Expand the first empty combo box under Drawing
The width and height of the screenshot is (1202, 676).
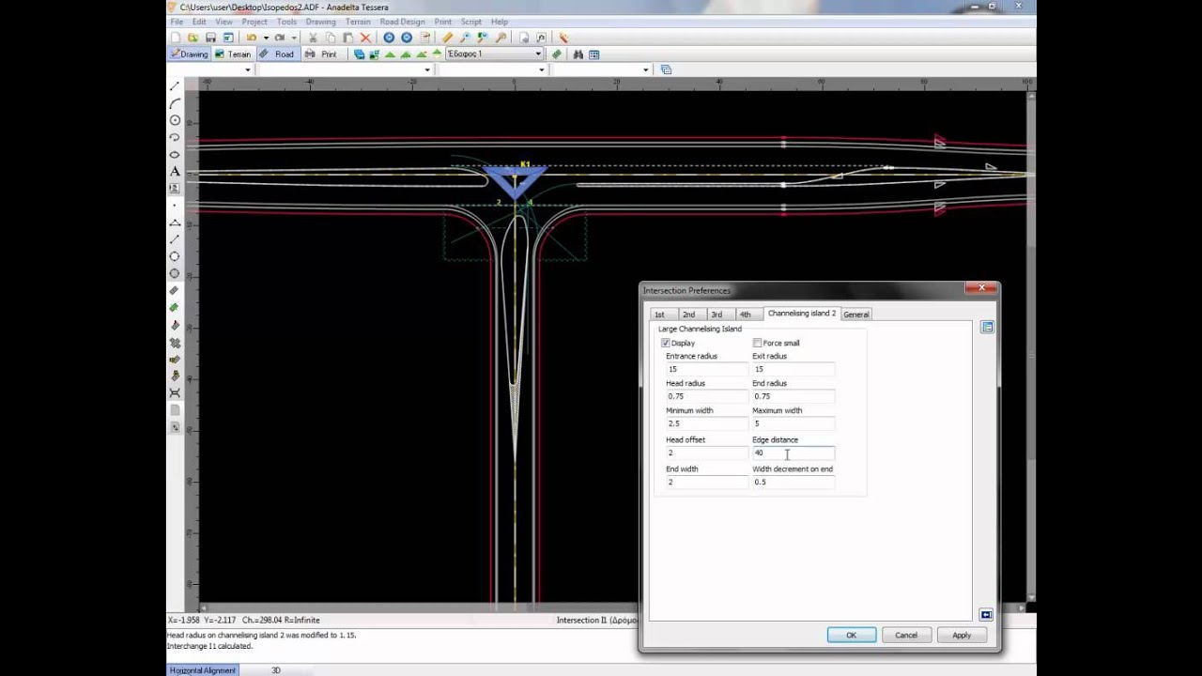[248, 69]
